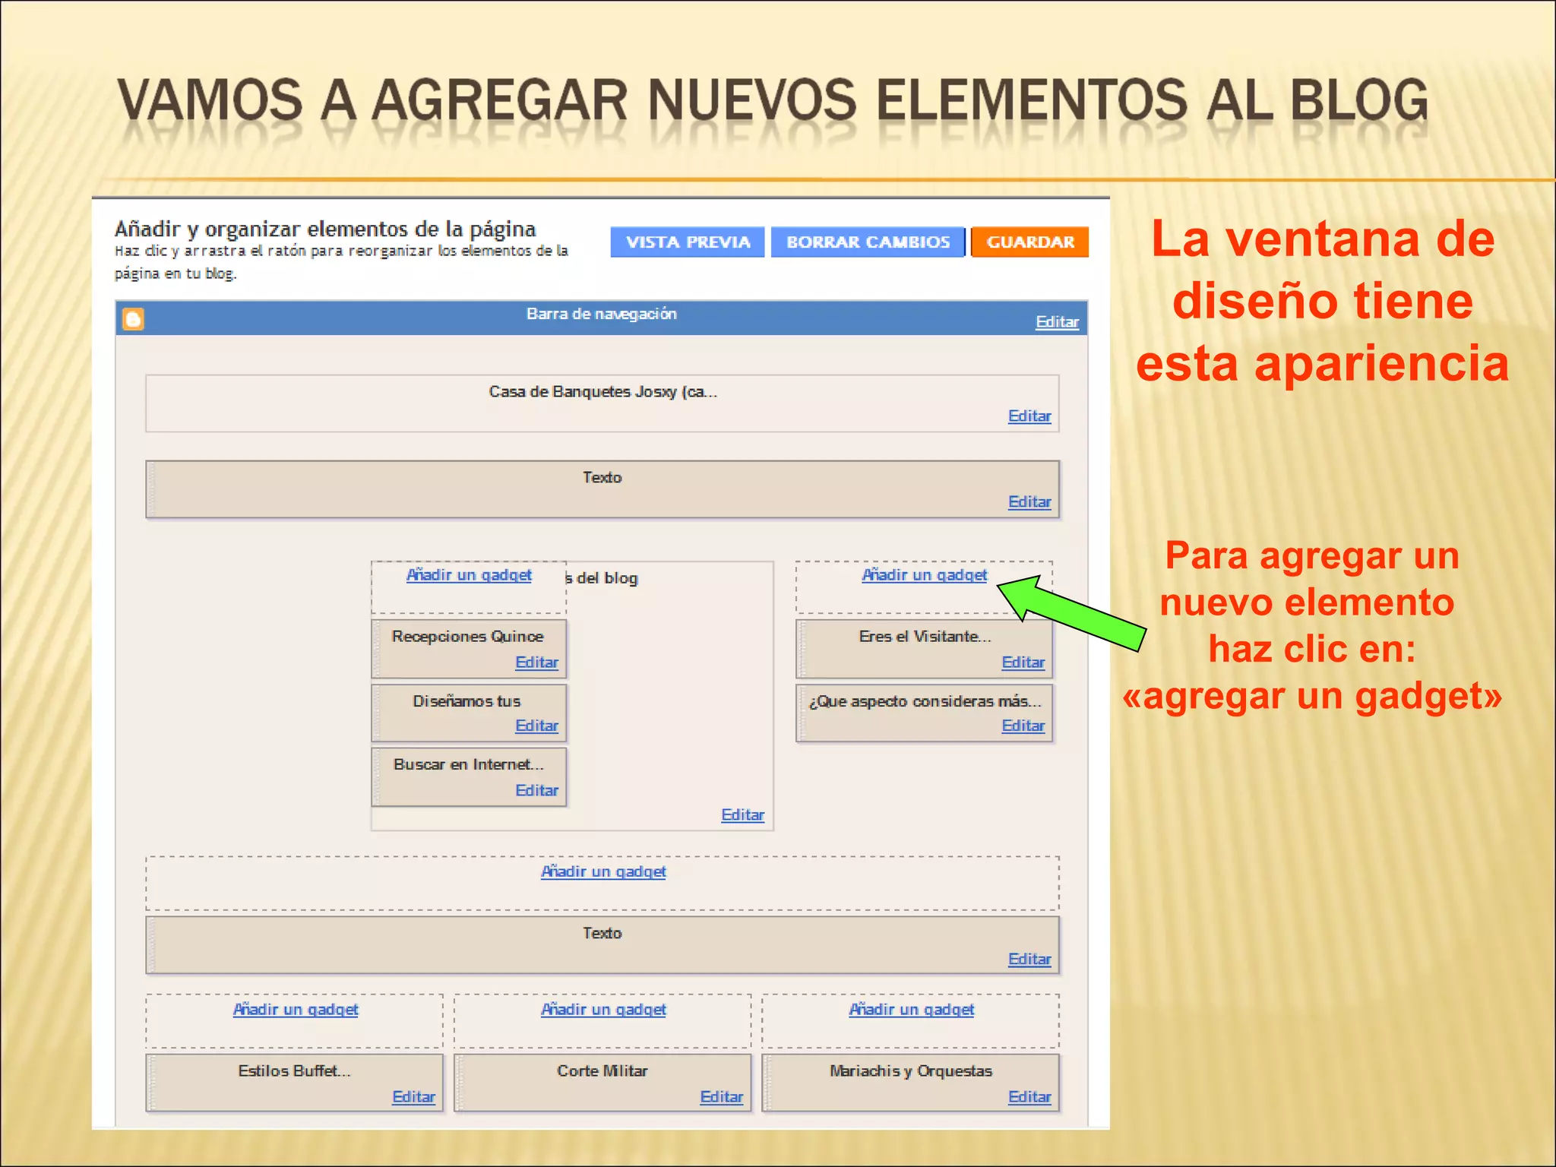
Task: Edit the Recepciones Quince gadget
Action: coord(536,663)
